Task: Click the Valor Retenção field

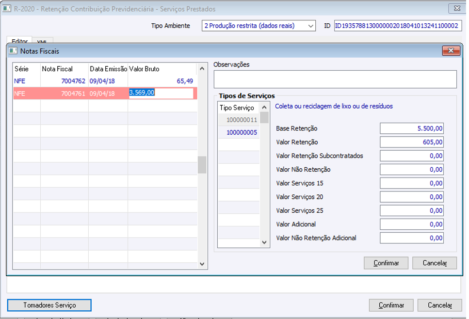Action: pyautogui.click(x=412, y=142)
